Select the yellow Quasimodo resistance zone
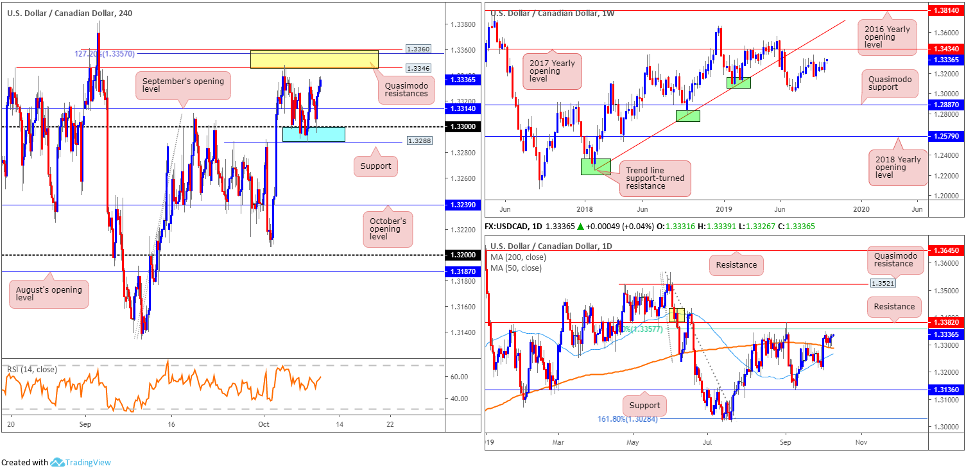 point(315,59)
